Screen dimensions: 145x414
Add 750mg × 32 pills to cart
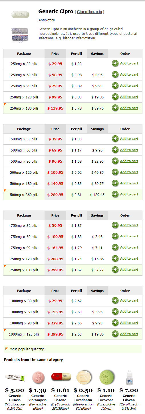click(129, 225)
